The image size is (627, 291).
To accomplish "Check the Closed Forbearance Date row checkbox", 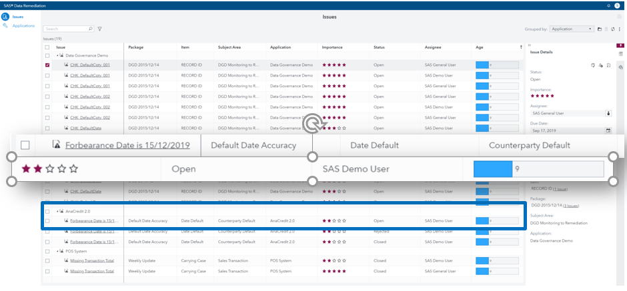I will click(x=47, y=242).
